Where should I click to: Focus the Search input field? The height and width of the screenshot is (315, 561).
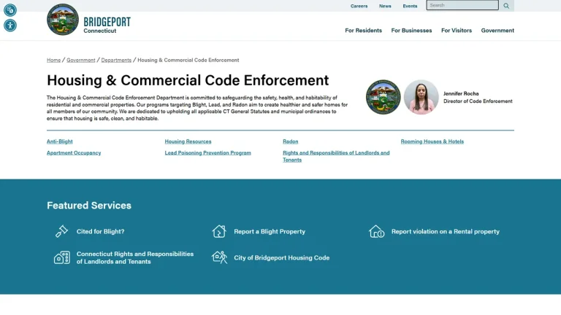pos(462,5)
